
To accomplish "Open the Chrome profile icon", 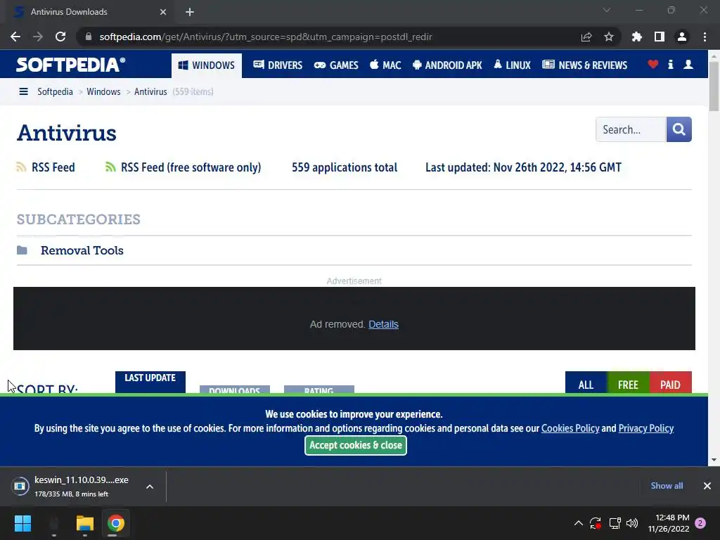I will [681, 37].
